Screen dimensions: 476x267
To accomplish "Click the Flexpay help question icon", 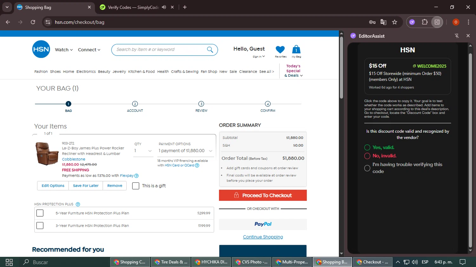I will point(136,176).
